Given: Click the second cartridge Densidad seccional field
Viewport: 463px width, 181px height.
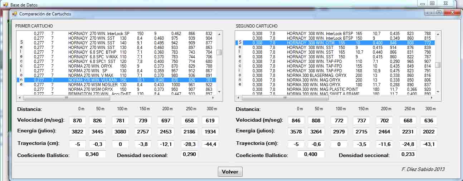Looking at the screenshot, I should [409, 155].
